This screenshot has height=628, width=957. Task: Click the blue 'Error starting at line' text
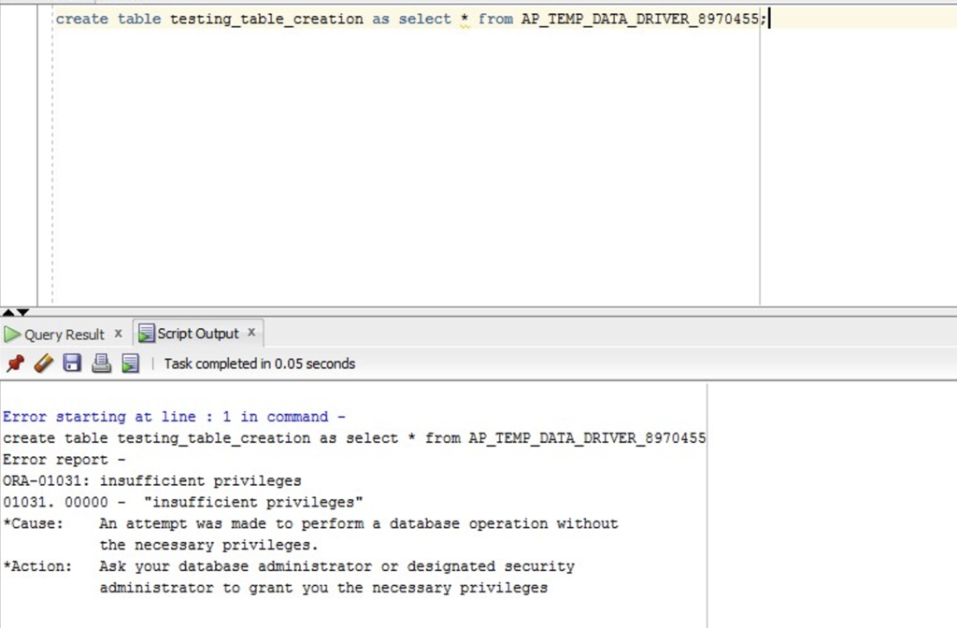click(x=174, y=417)
